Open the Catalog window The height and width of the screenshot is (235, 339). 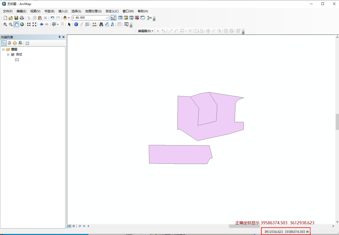click(126, 18)
